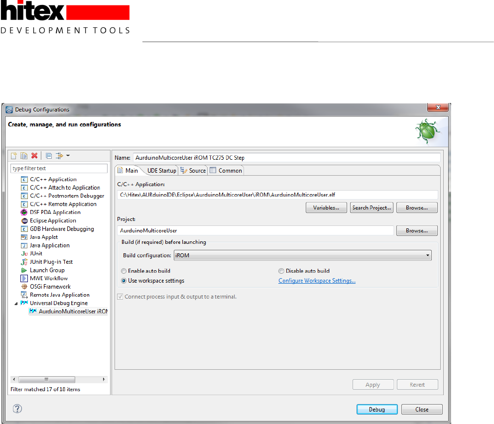Click the New launch configuration icon
The width and height of the screenshot is (494, 424).
point(14,155)
